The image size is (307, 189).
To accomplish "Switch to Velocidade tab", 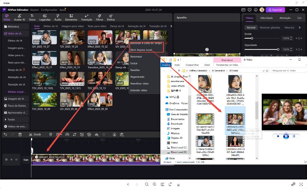I will [266, 18].
